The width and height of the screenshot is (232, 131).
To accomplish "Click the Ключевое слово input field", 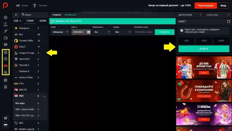I will coord(144,32).
